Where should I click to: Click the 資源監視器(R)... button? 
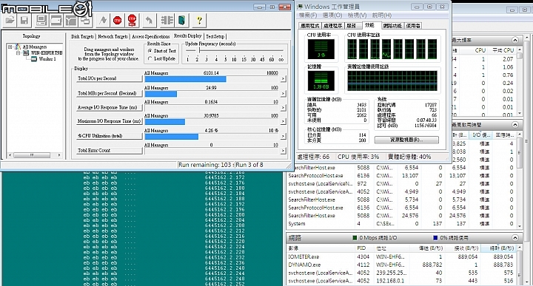pyautogui.click(x=406, y=140)
